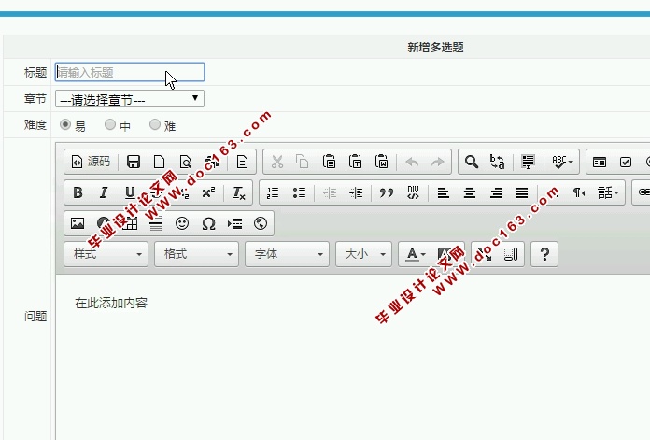
Task: Open the 字体 font dropdown
Action: 287,254
